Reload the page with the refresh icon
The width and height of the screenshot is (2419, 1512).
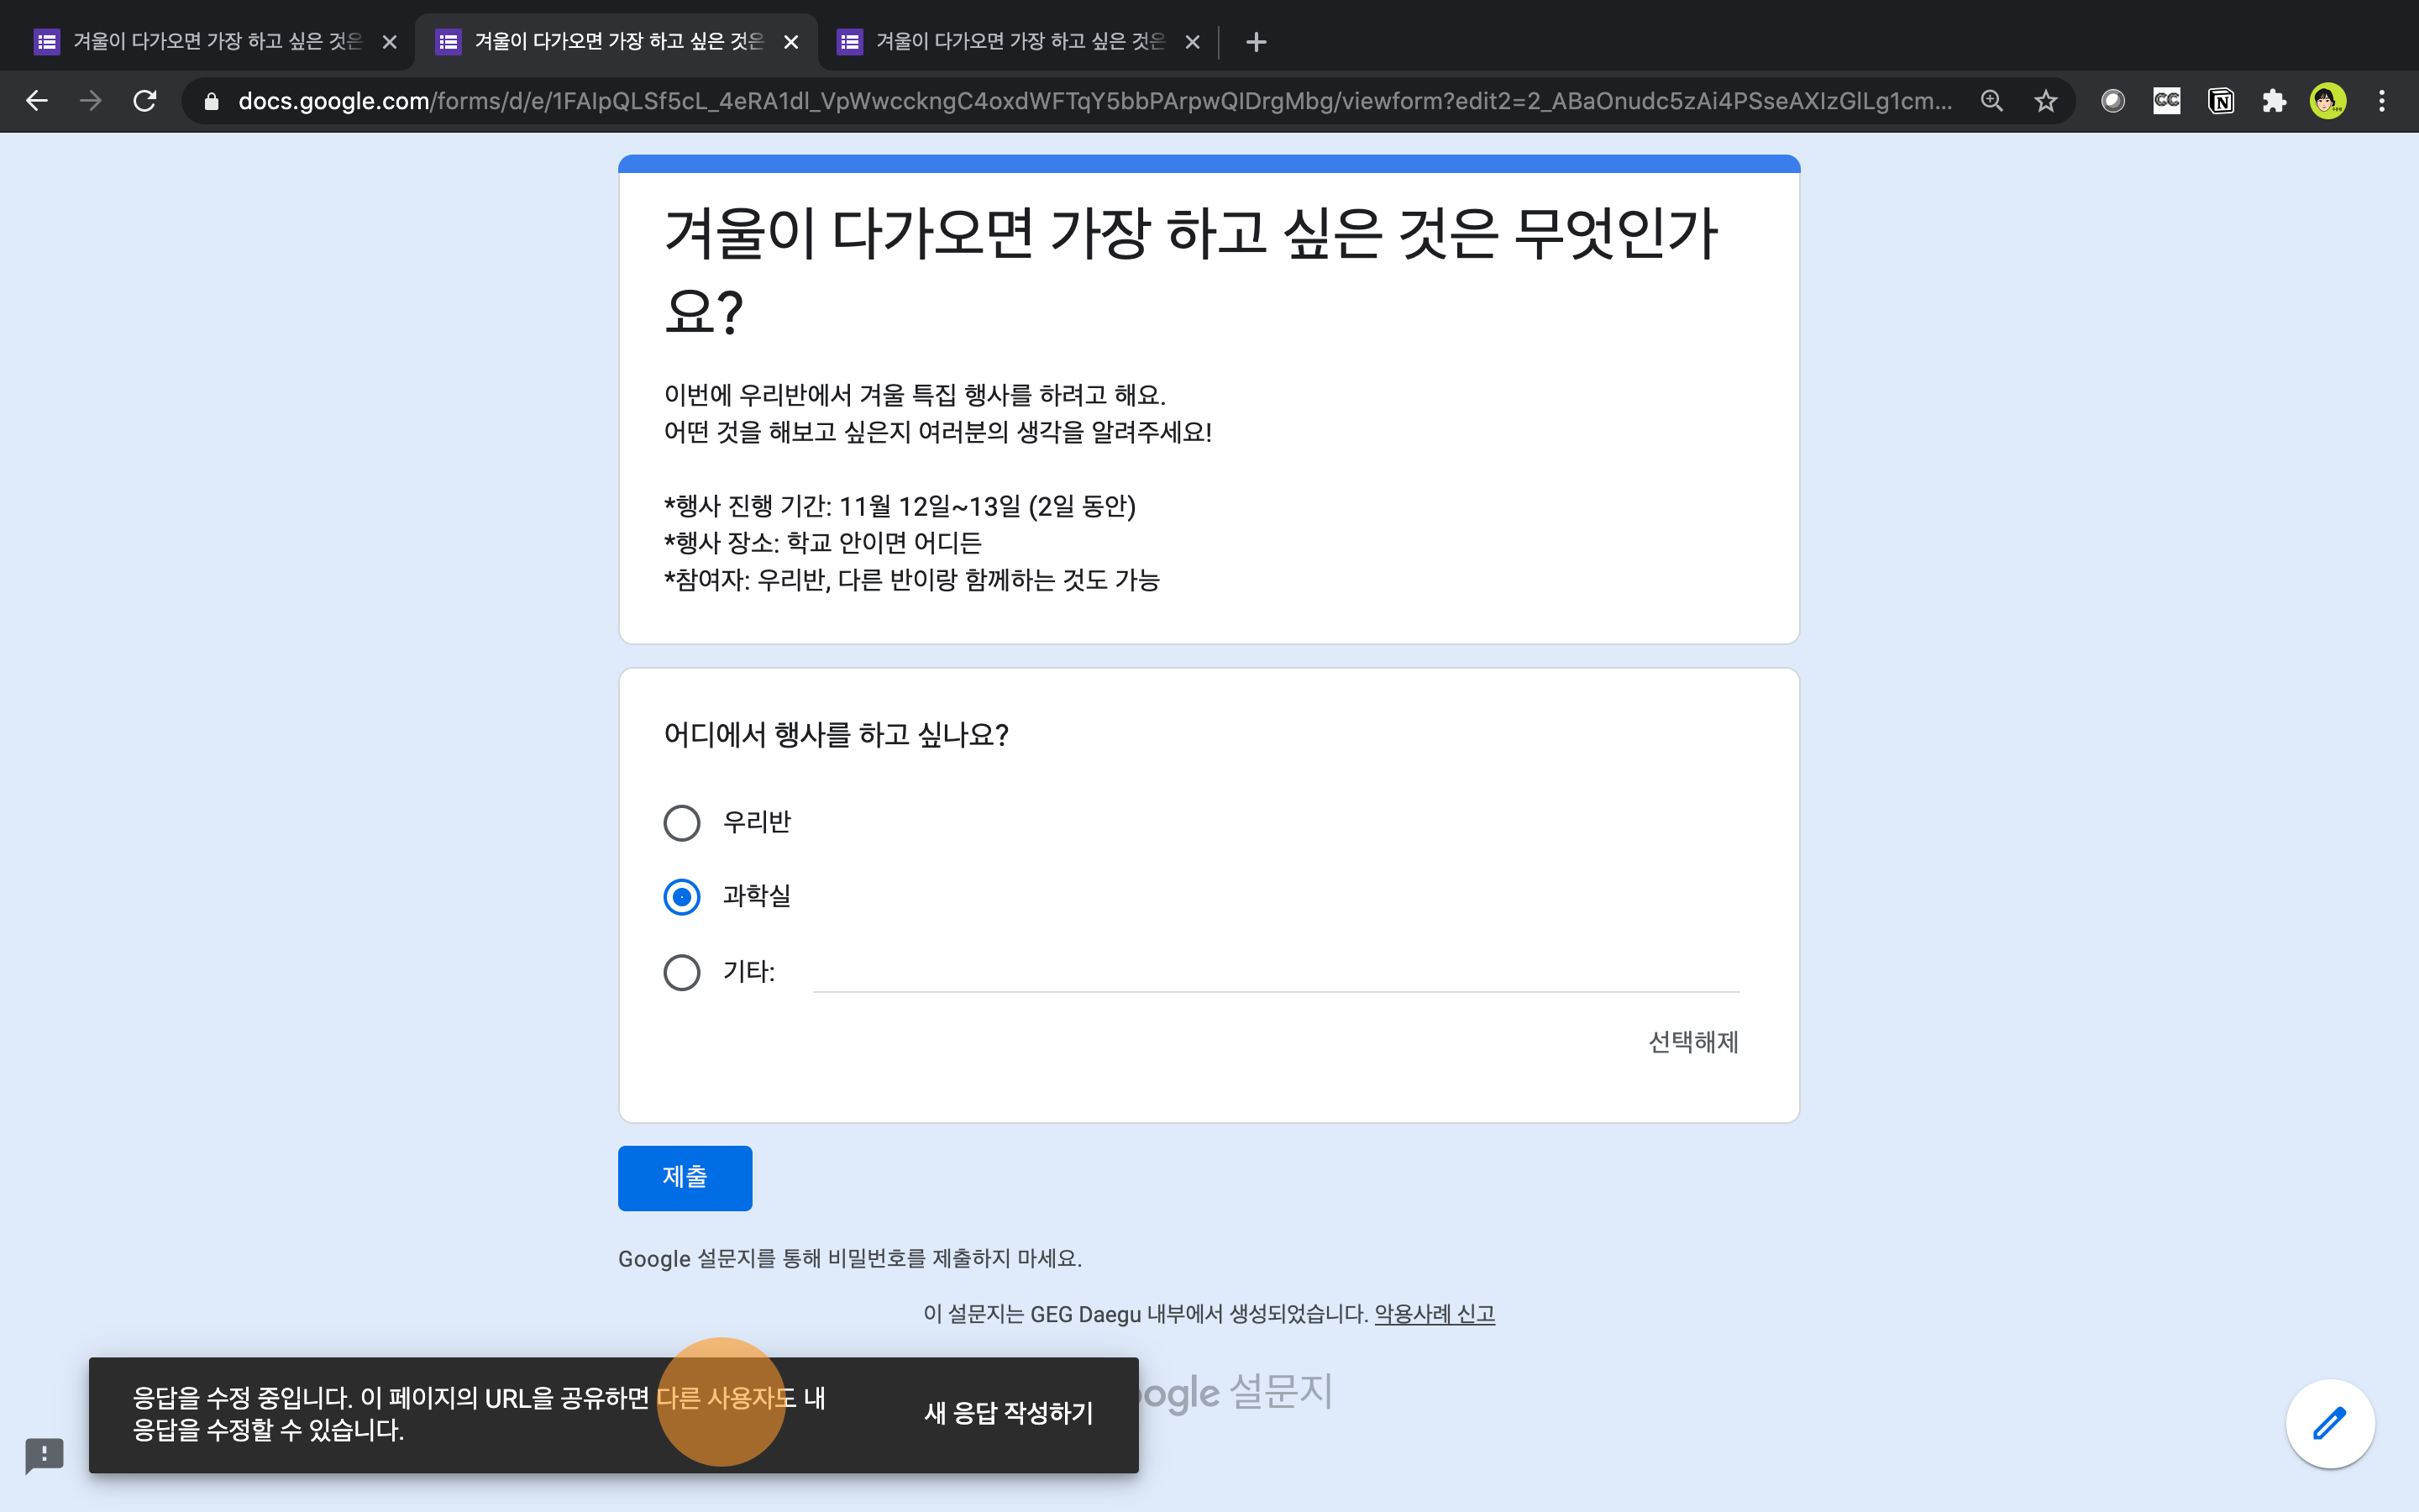145,101
